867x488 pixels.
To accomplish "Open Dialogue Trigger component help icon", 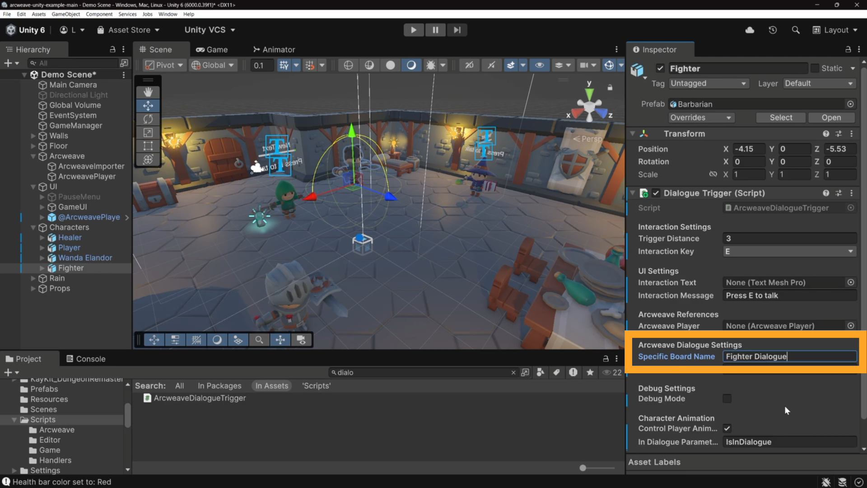I will (x=826, y=193).
